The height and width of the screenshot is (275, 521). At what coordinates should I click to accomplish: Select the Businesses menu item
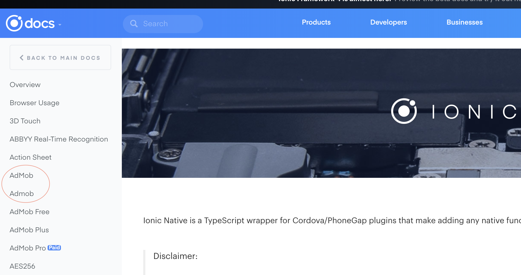(x=464, y=22)
